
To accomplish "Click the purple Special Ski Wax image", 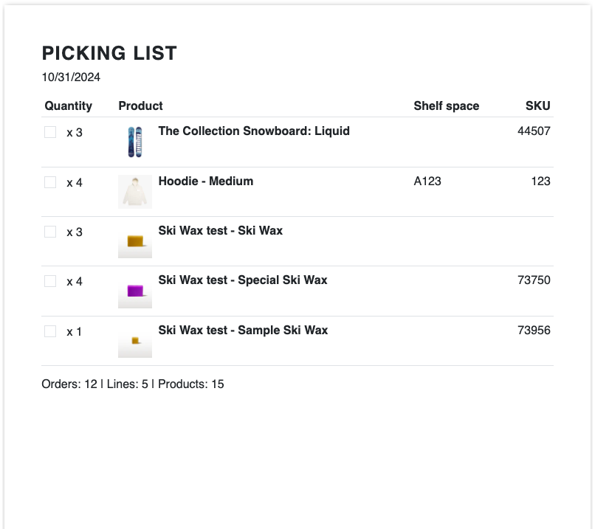I will (x=134, y=291).
